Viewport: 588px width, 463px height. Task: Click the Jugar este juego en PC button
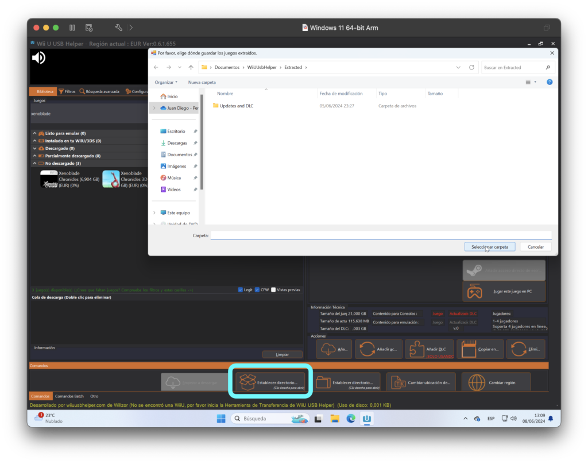(x=504, y=291)
